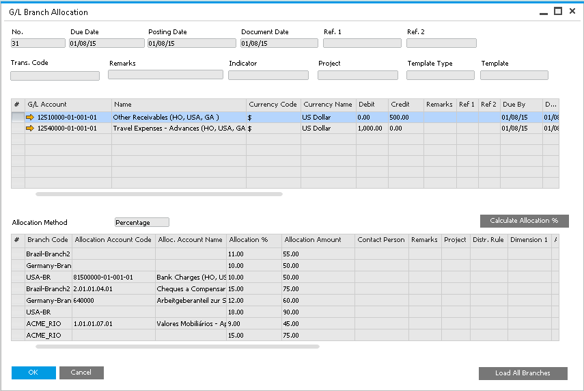This screenshot has width=584, height=391.
Task: Focus the Document Date field
Action: [279, 43]
